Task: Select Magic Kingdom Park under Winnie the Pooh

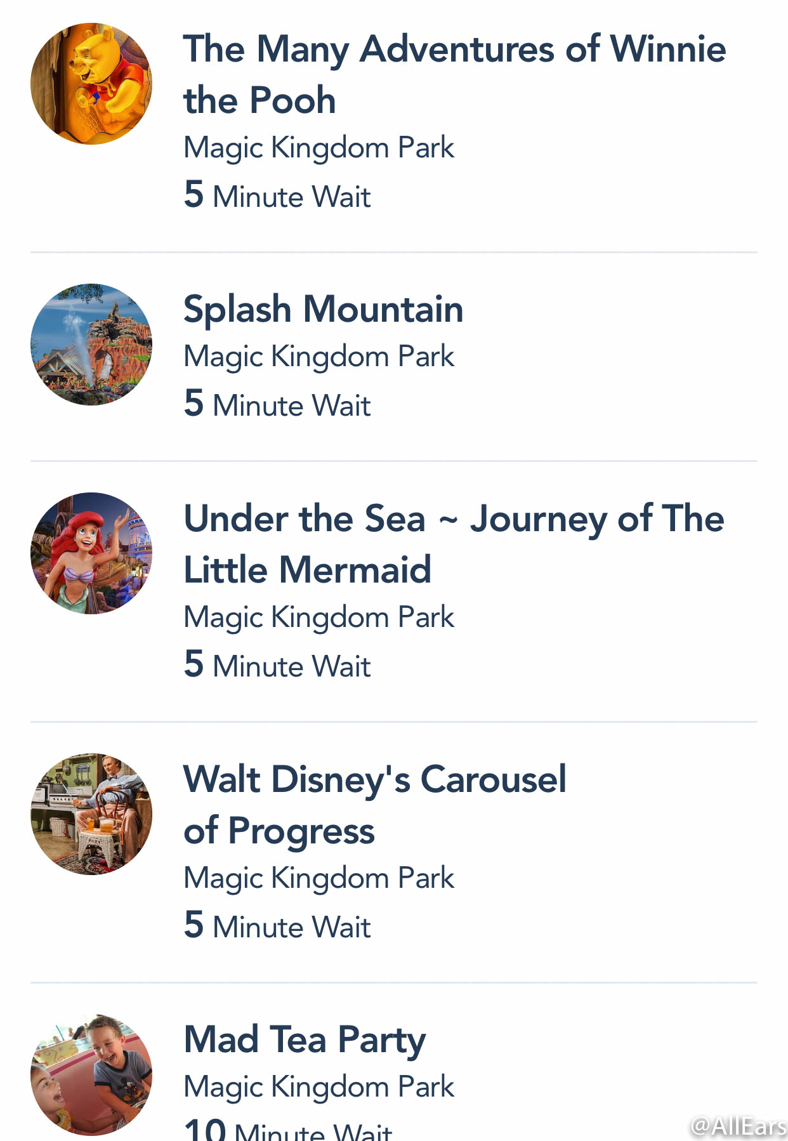Action: tap(319, 148)
